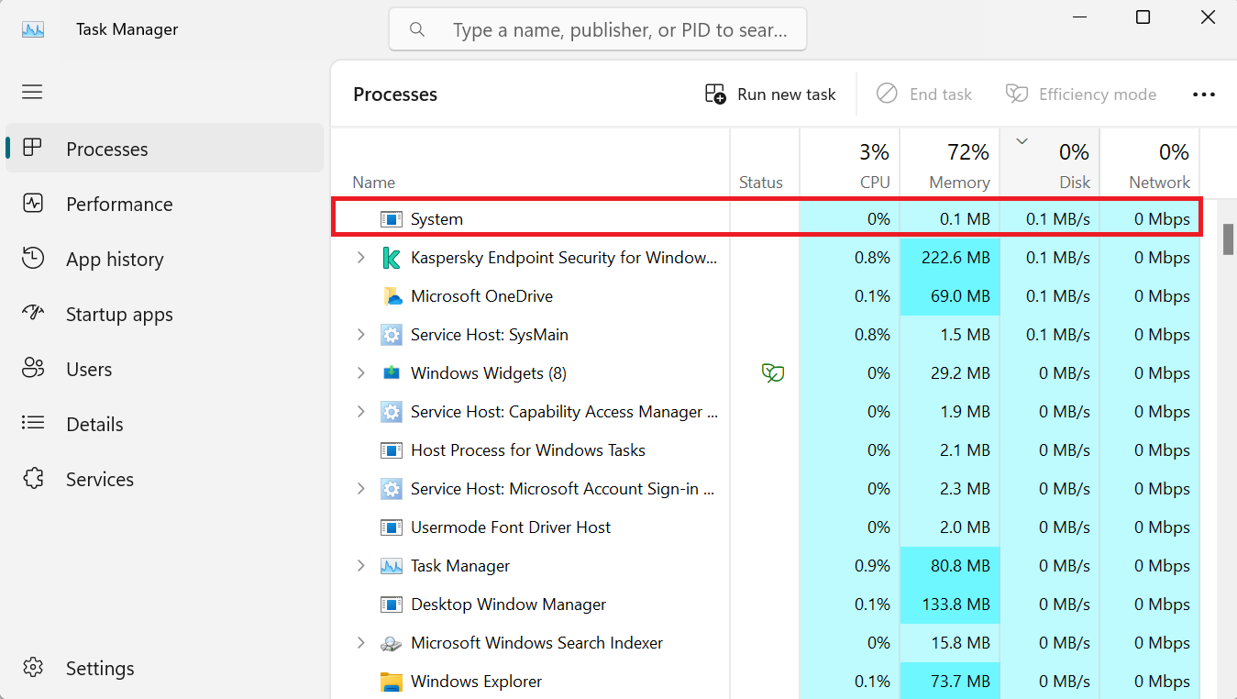Select the Desktop Window Manager process name
Screen dimensions: 1237x699
pos(509,605)
